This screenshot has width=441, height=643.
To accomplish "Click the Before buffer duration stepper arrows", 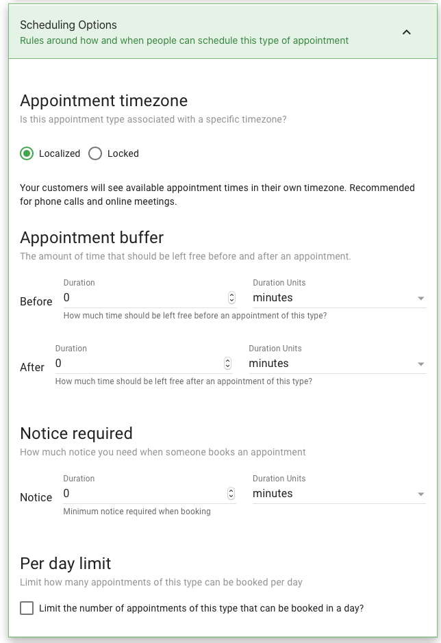I will [231, 298].
